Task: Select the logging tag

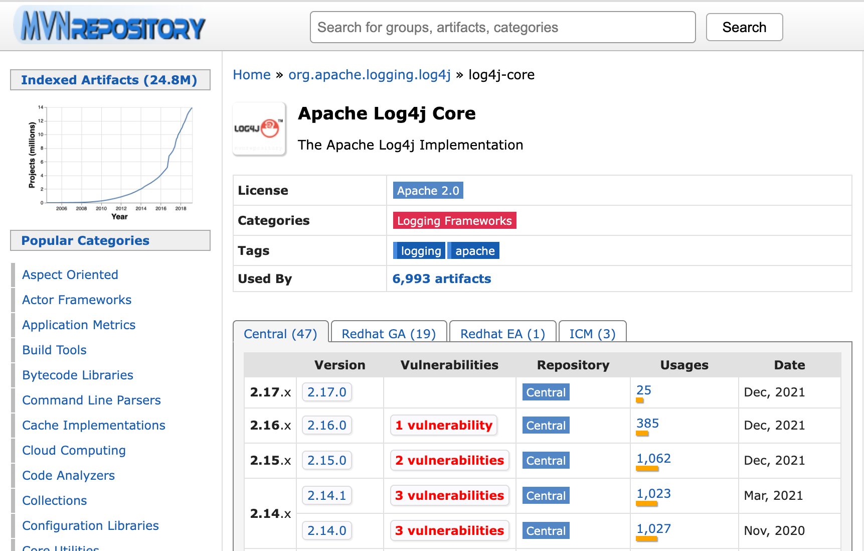Action: tap(419, 251)
